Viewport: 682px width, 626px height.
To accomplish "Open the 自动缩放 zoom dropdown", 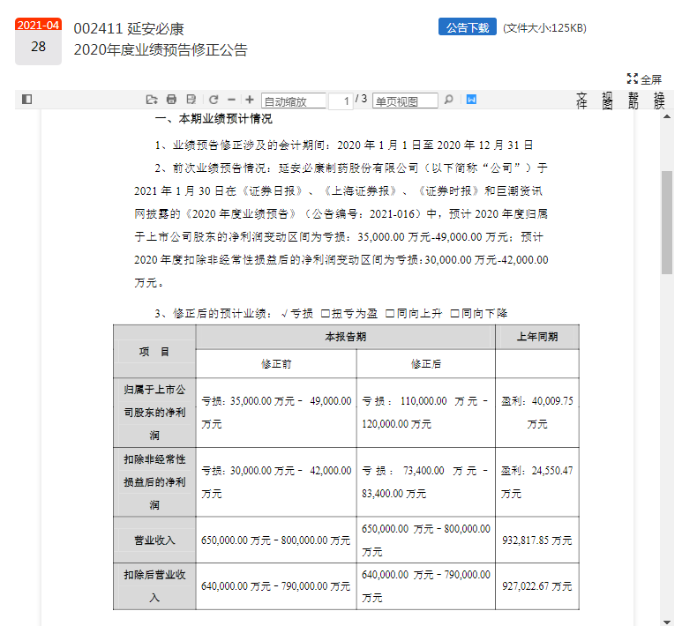I will [x=294, y=101].
